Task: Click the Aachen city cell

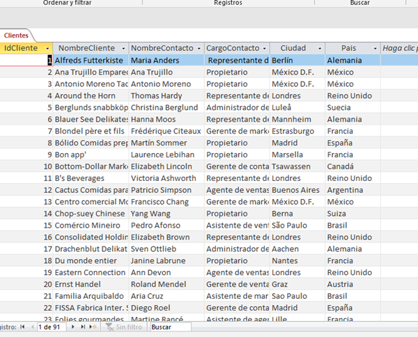Action: click(297, 249)
